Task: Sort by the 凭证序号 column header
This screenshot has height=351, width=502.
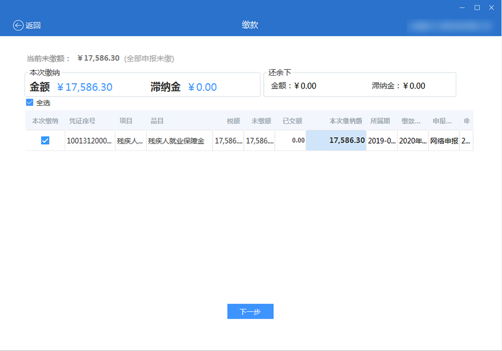Action: point(82,121)
